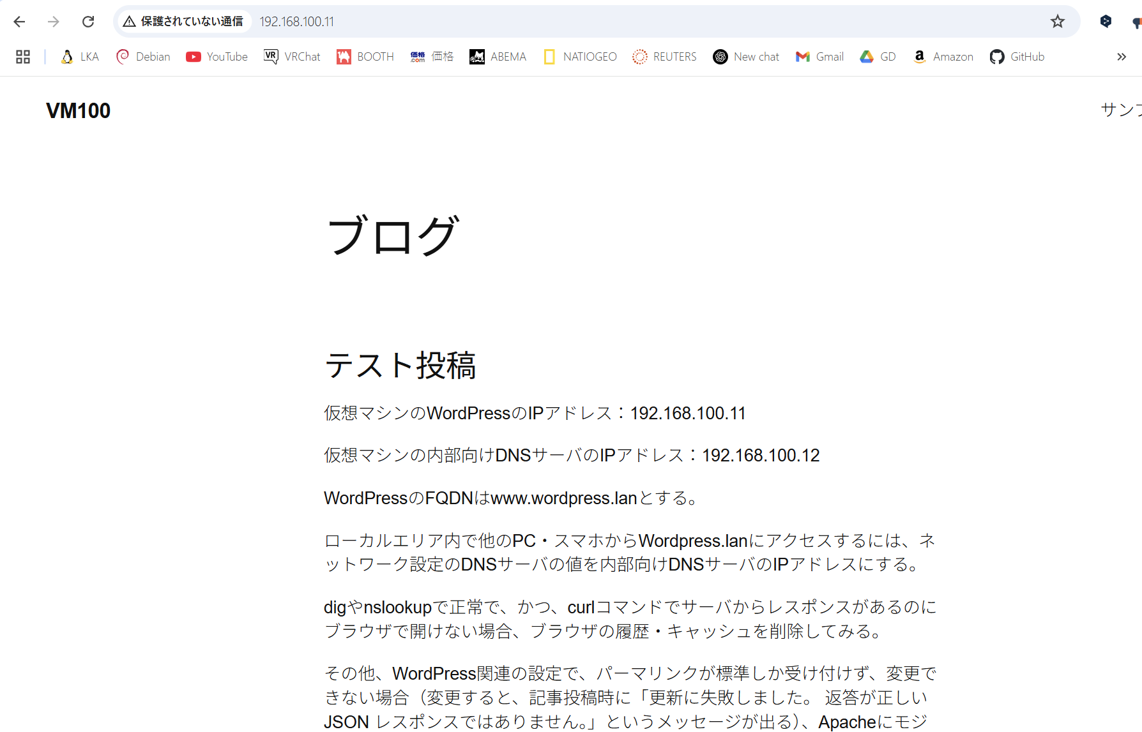Open the テスト投稿 post title

pos(400,366)
